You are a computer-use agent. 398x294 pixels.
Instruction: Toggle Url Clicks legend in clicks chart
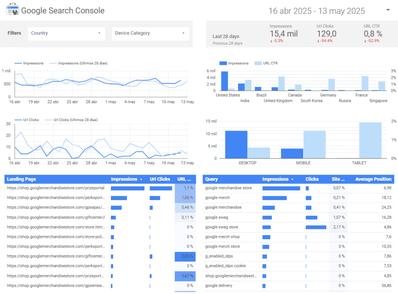(x=27, y=120)
